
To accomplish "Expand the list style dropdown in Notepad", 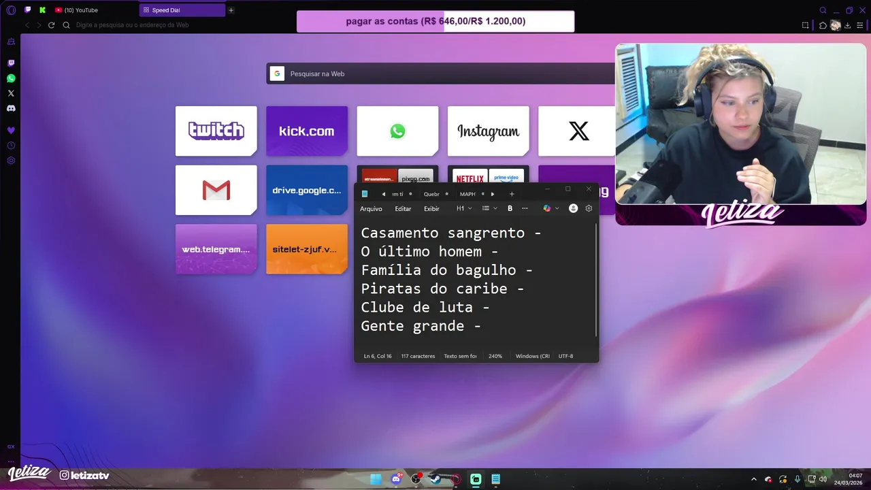I will click(x=489, y=208).
